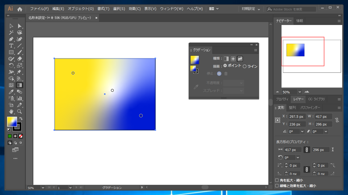The image size is (348, 195).
Task: Select the Column Graph tool
Action: (20, 98)
